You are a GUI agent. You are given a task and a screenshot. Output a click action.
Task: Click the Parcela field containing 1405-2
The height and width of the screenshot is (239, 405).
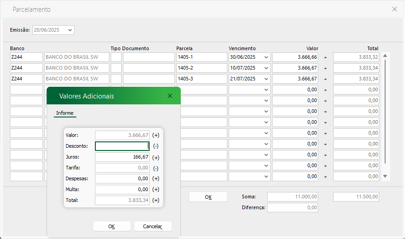[201, 68]
